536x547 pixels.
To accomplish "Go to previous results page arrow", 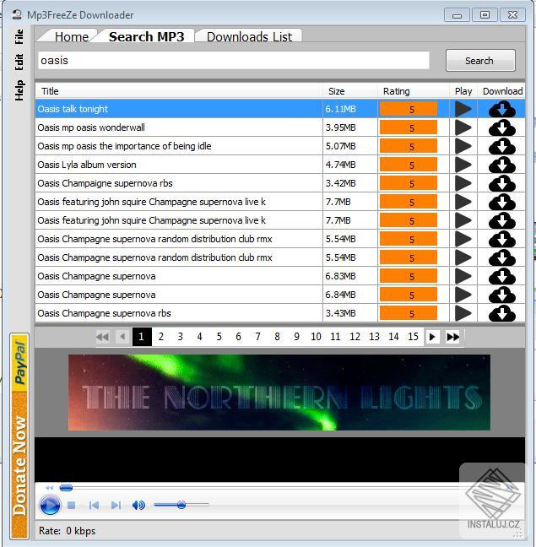I will [x=122, y=337].
